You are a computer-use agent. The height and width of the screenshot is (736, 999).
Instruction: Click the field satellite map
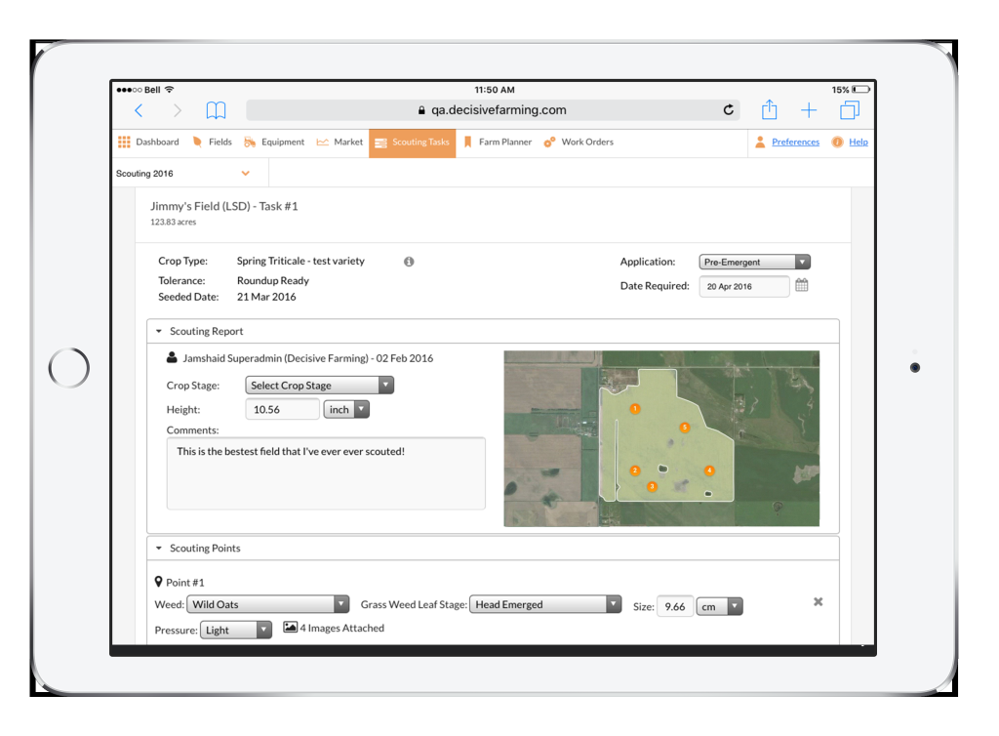[661, 438]
